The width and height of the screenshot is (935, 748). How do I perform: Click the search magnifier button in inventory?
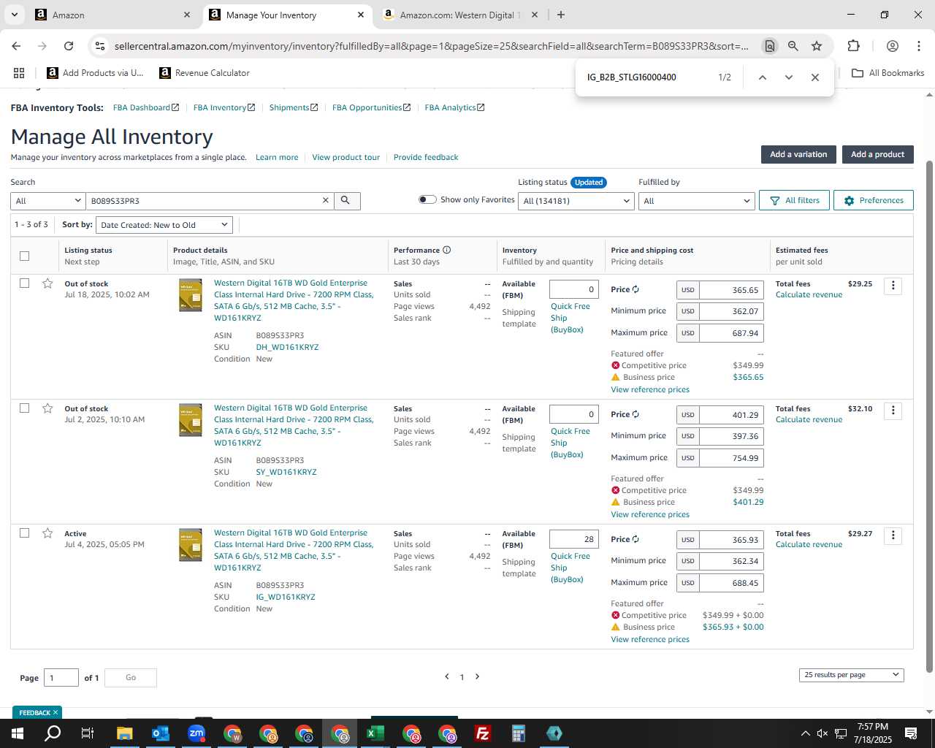point(347,201)
